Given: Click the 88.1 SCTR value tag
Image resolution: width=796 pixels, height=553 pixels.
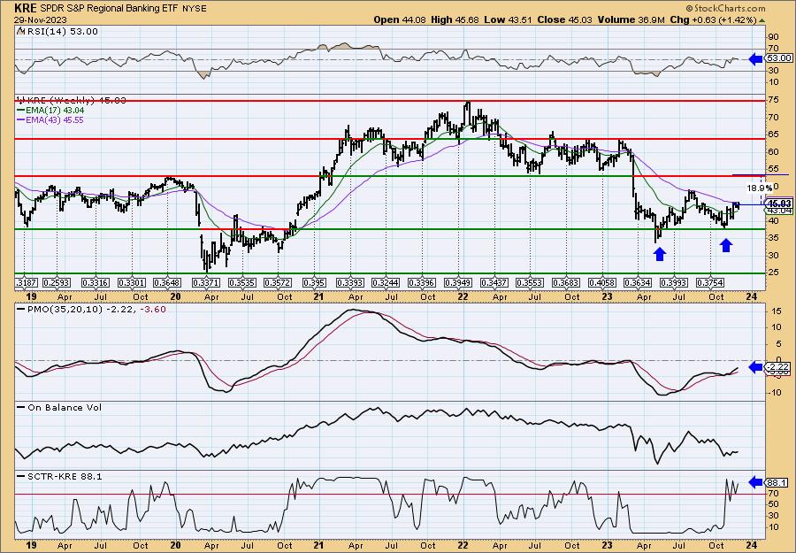Looking at the screenshot, I should click(x=777, y=482).
